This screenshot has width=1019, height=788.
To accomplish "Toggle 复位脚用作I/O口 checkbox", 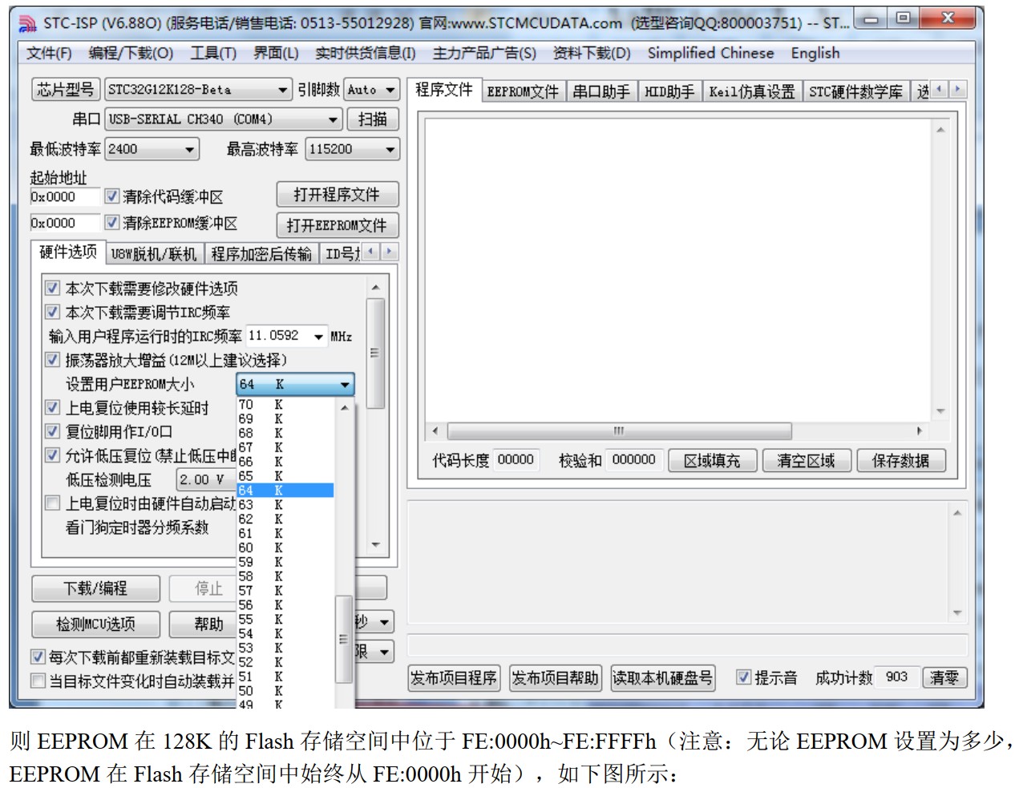I will pos(53,431).
